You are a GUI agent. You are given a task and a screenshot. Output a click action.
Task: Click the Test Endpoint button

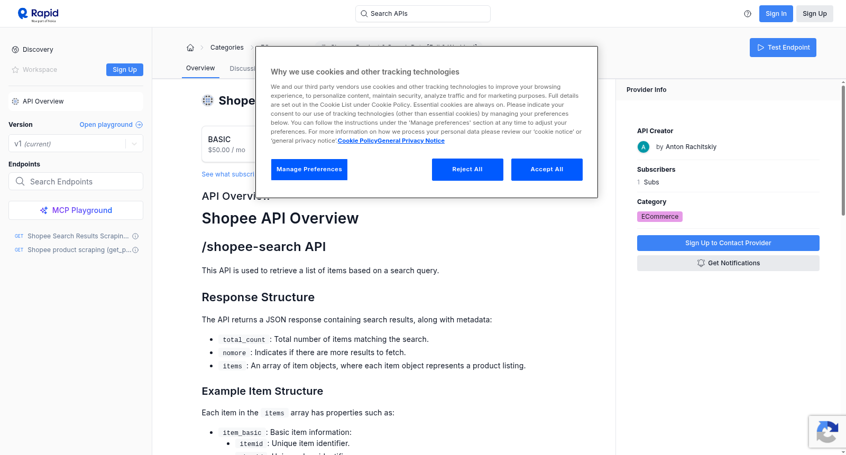pyautogui.click(x=783, y=48)
